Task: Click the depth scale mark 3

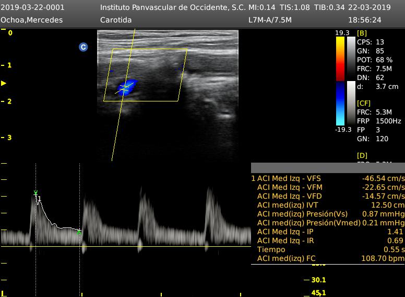Action: tap(9, 138)
